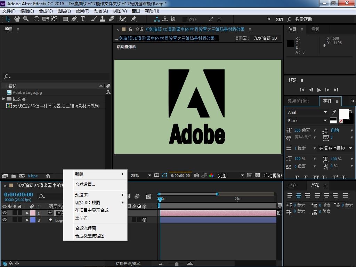356x267 pixels.
Task: Select the Pen tool
Action: click(74, 19)
